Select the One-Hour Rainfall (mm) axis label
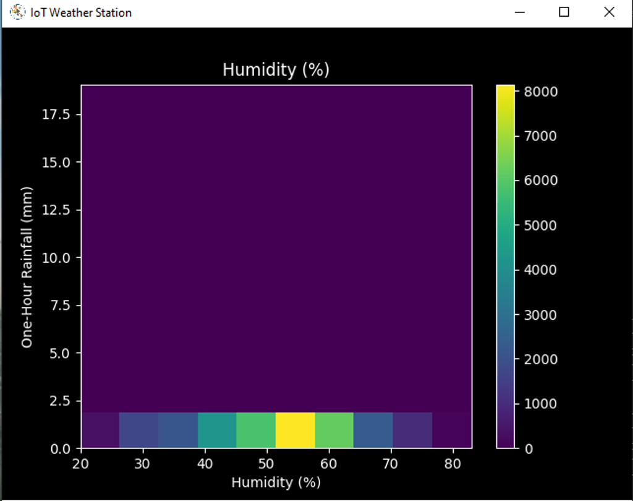Screen dimensions: 633x501 click(27, 266)
